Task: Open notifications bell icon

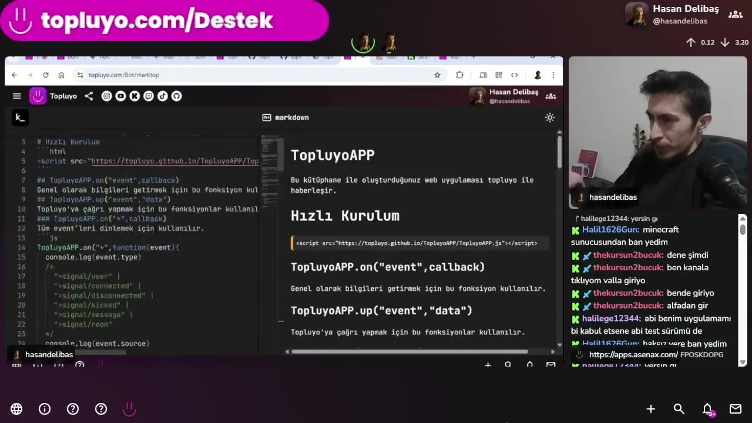Action: 707,409
